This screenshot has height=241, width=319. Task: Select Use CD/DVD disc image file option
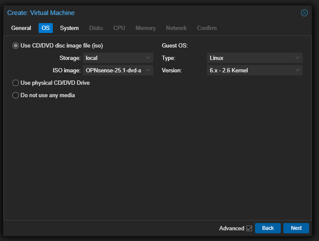15,46
